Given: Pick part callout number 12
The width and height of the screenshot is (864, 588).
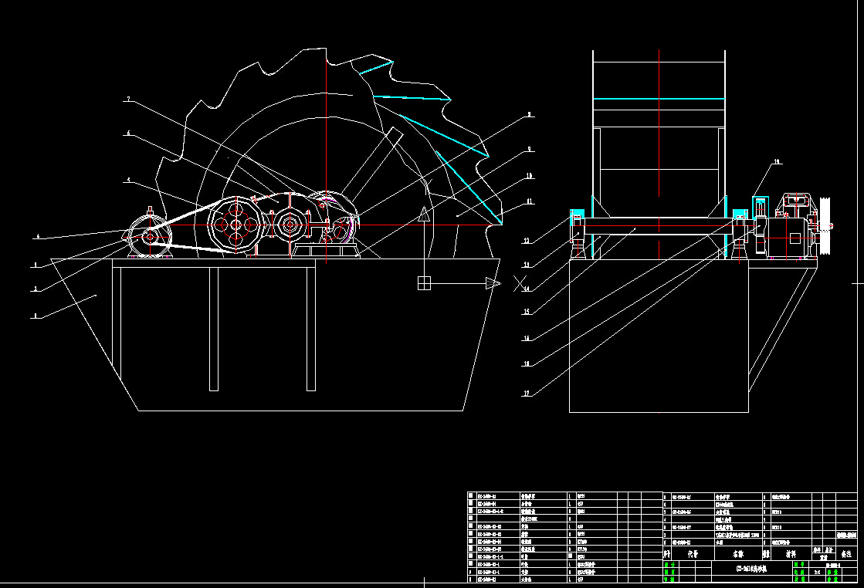Looking at the screenshot, I should (x=527, y=242).
